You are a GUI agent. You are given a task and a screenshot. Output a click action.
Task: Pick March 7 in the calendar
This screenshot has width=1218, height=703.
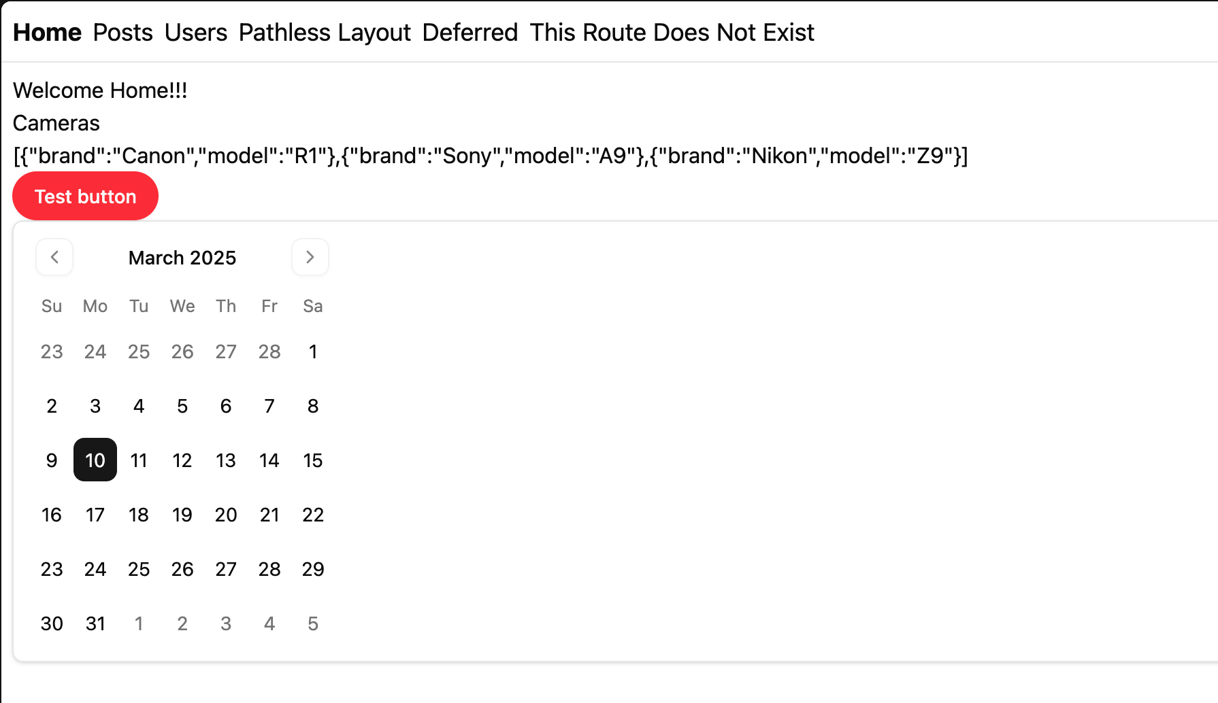pyautogui.click(x=269, y=406)
